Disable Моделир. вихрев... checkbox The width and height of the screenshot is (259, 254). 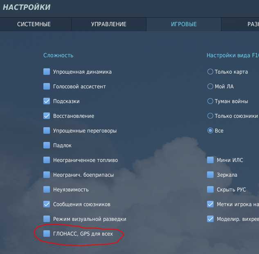pyautogui.click(x=210, y=219)
